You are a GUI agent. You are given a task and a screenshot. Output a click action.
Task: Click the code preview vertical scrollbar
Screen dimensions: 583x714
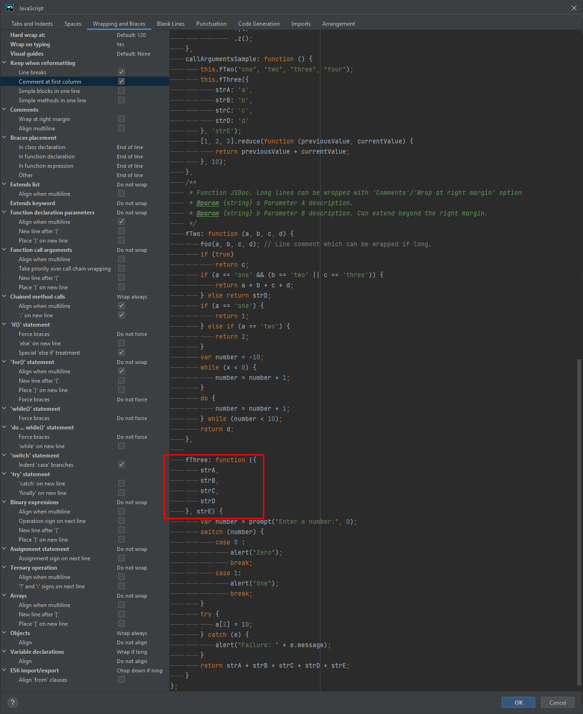pos(579,522)
